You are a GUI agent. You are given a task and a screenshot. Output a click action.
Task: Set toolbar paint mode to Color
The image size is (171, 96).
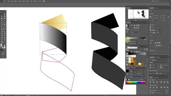click(x=1, y=50)
